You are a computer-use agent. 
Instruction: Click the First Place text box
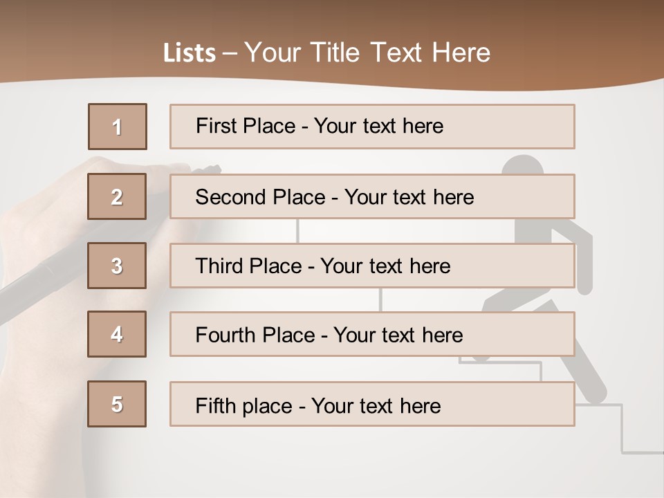372,127
